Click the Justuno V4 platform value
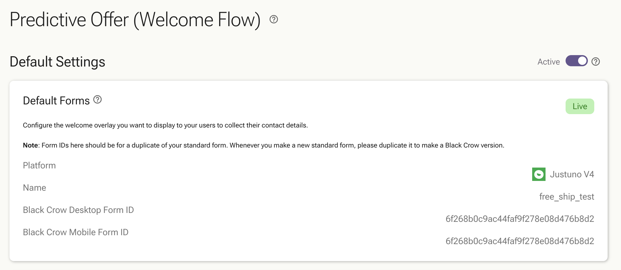621x270 pixels. coord(572,174)
